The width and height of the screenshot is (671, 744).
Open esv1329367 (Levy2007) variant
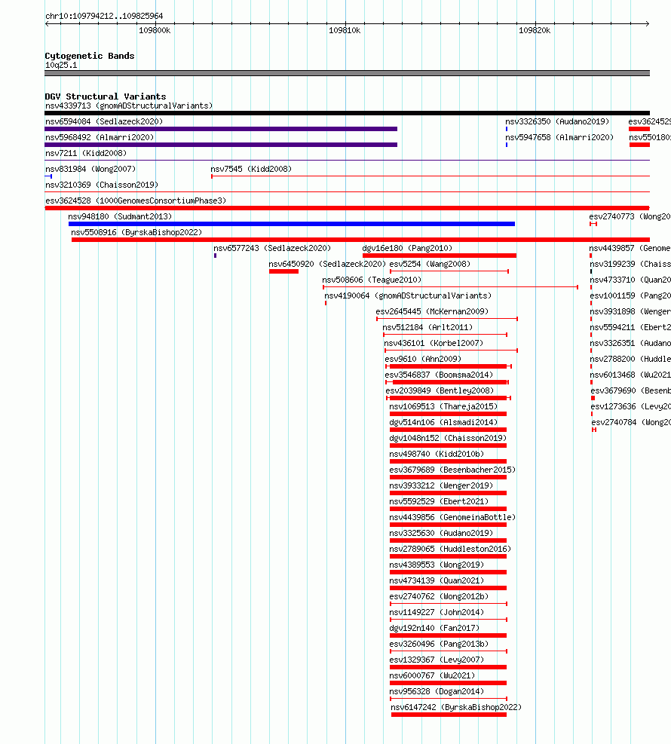[x=437, y=660]
